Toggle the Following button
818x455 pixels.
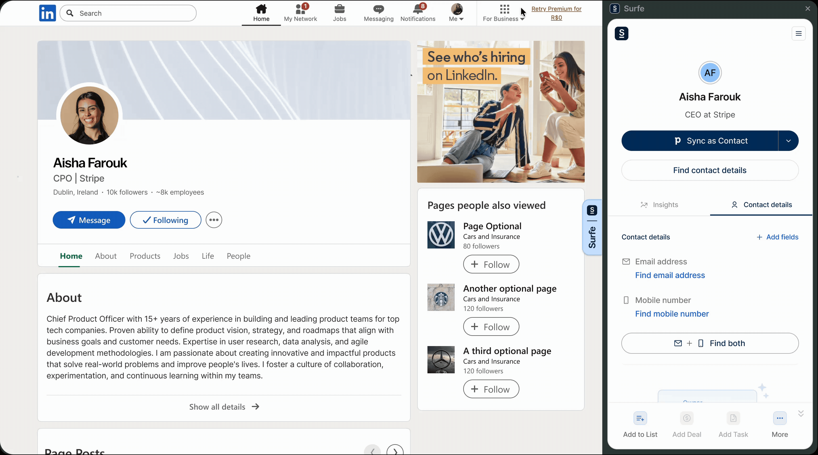point(165,220)
